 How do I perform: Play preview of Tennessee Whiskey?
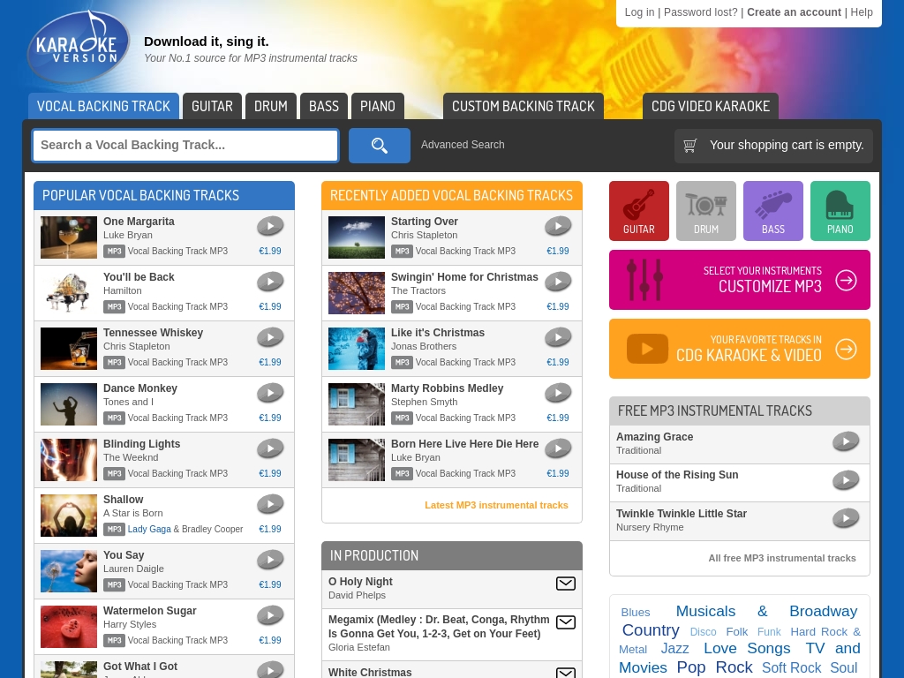pyautogui.click(x=270, y=337)
